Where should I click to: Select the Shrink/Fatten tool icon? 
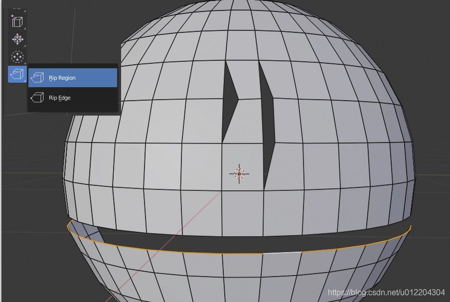pyautogui.click(x=17, y=39)
